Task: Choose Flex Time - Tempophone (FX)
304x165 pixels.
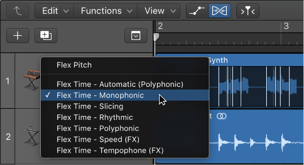Action: [125, 150]
